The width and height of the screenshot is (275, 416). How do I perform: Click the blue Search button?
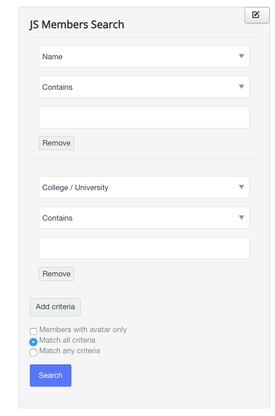pyautogui.click(x=50, y=376)
